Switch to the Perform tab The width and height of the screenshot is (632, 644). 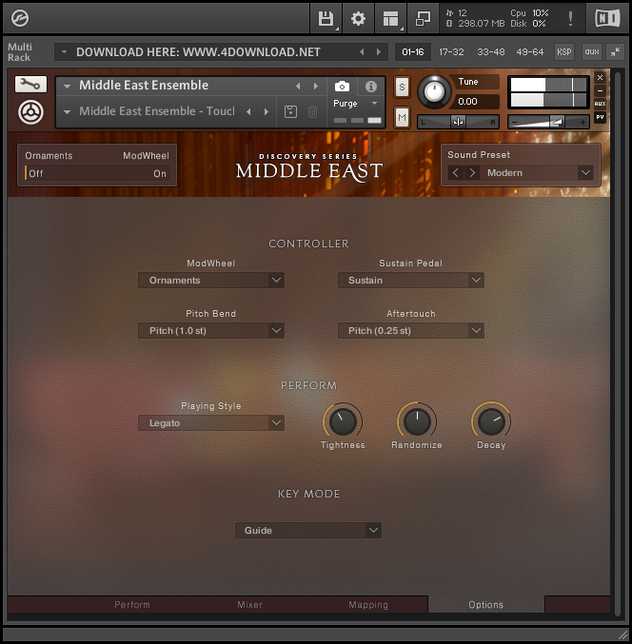coord(132,605)
